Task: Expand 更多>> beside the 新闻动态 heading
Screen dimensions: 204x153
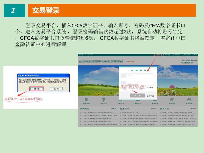Action: click(113, 109)
